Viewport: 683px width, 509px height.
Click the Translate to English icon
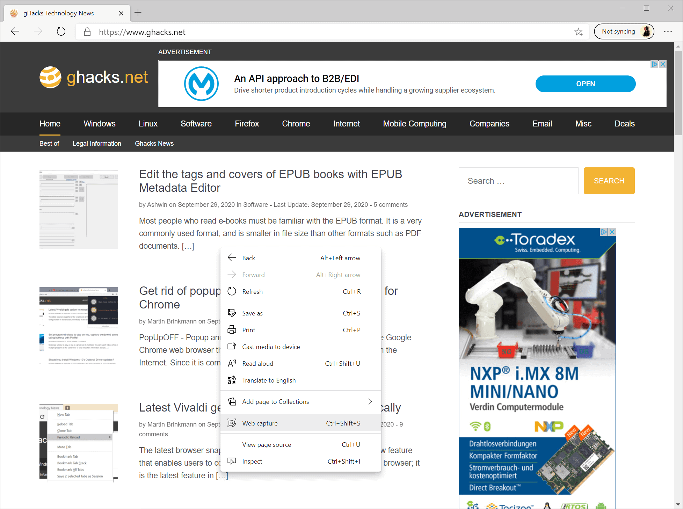232,380
